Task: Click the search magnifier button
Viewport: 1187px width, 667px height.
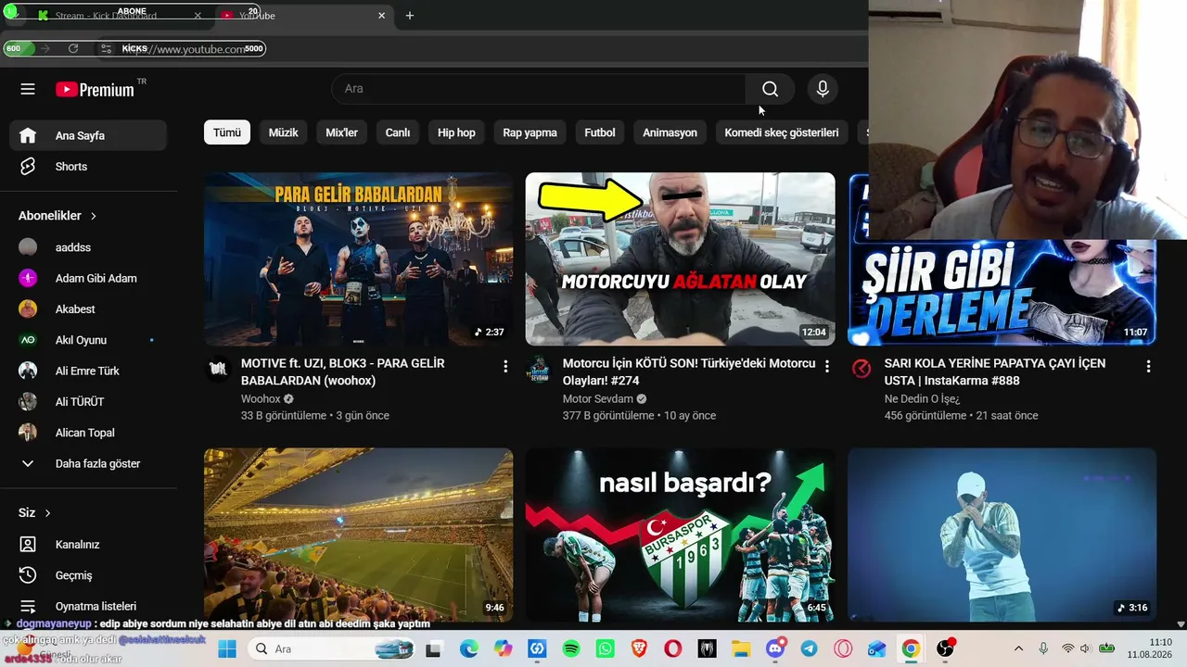Action: 770,89
